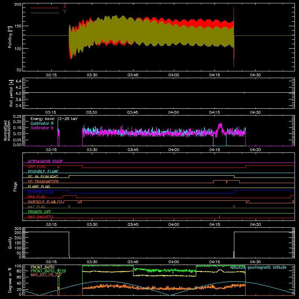This screenshot has width=299, height=299.
Task: Click 03:45 time label under Flags plot
Action: coord(133,225)
